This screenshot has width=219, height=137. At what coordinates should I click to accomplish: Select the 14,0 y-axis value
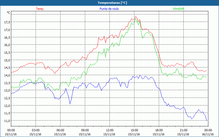coord(7,75)
